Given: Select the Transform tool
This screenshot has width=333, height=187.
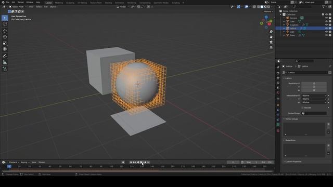Looking at the screenshot, I should (5, 49).
